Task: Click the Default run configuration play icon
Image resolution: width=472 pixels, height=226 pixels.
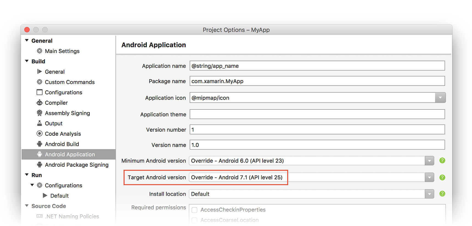Action: coord(45,196)
